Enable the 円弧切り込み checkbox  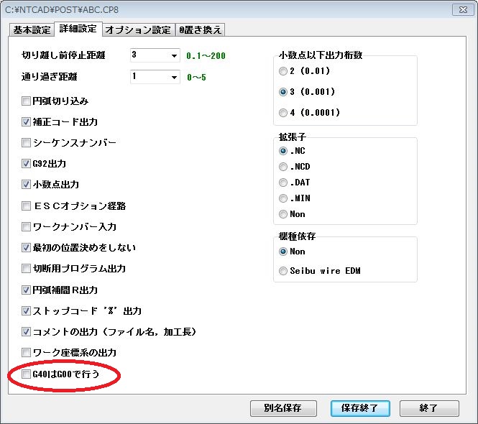26,101
